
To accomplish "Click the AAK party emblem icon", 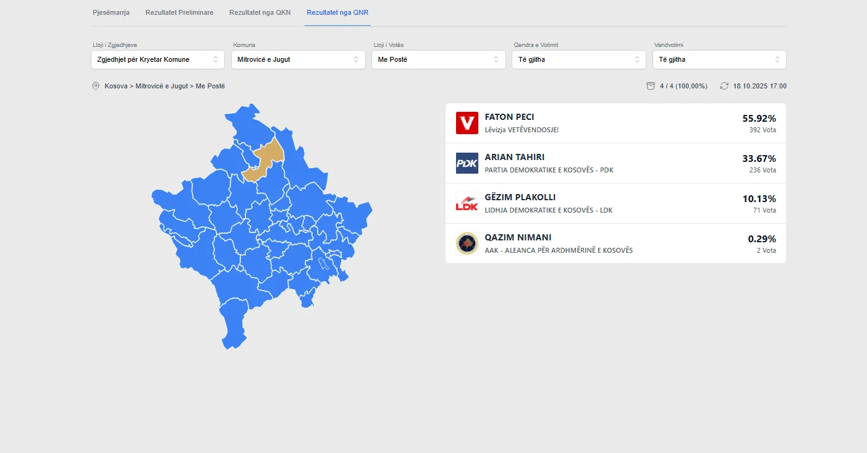I will tap(467, 243).
